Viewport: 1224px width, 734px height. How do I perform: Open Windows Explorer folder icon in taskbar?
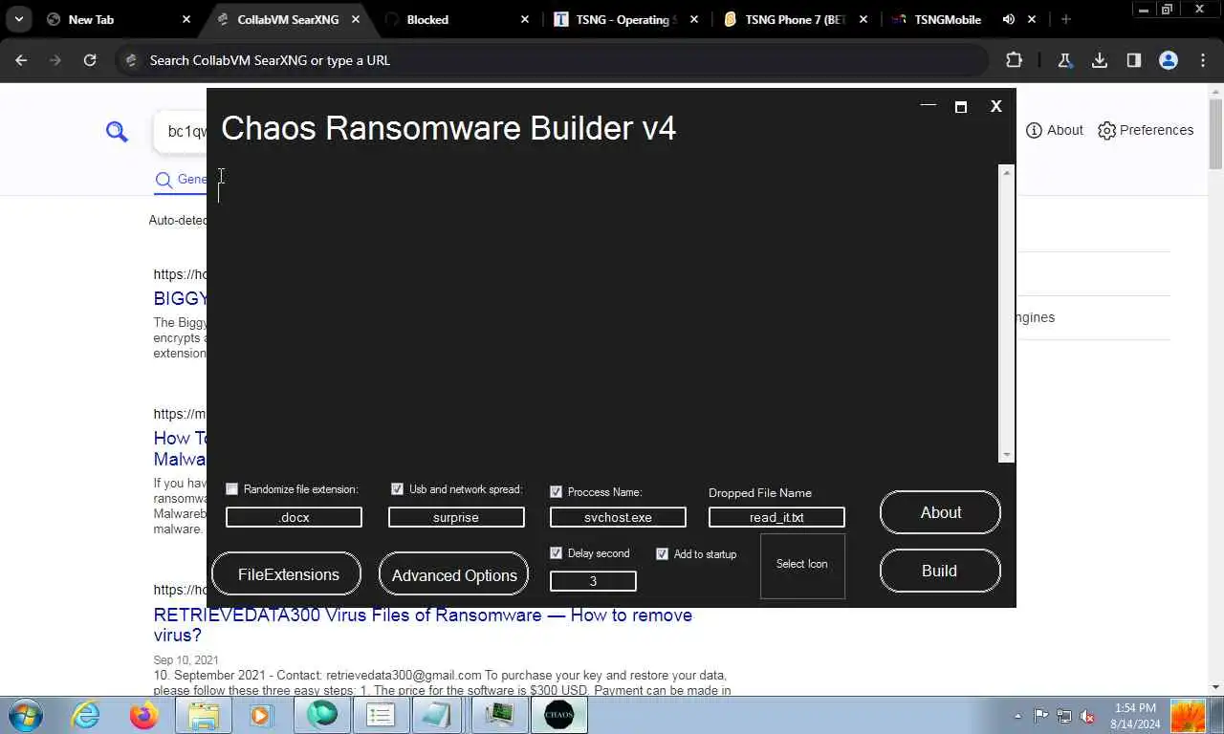pos(204,715)
